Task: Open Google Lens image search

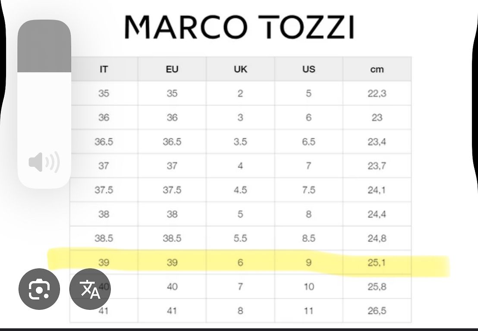Action: pos(39,289)
